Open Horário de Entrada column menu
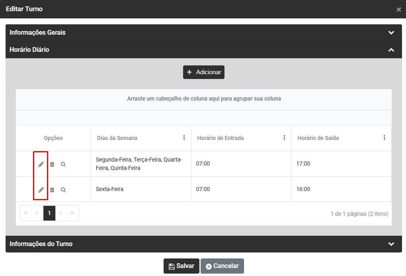This screenshot has width=406, height=276. tap(284, 138)
